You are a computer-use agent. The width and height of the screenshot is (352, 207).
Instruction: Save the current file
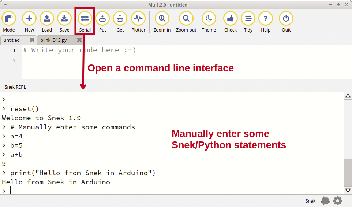(64, 22)
